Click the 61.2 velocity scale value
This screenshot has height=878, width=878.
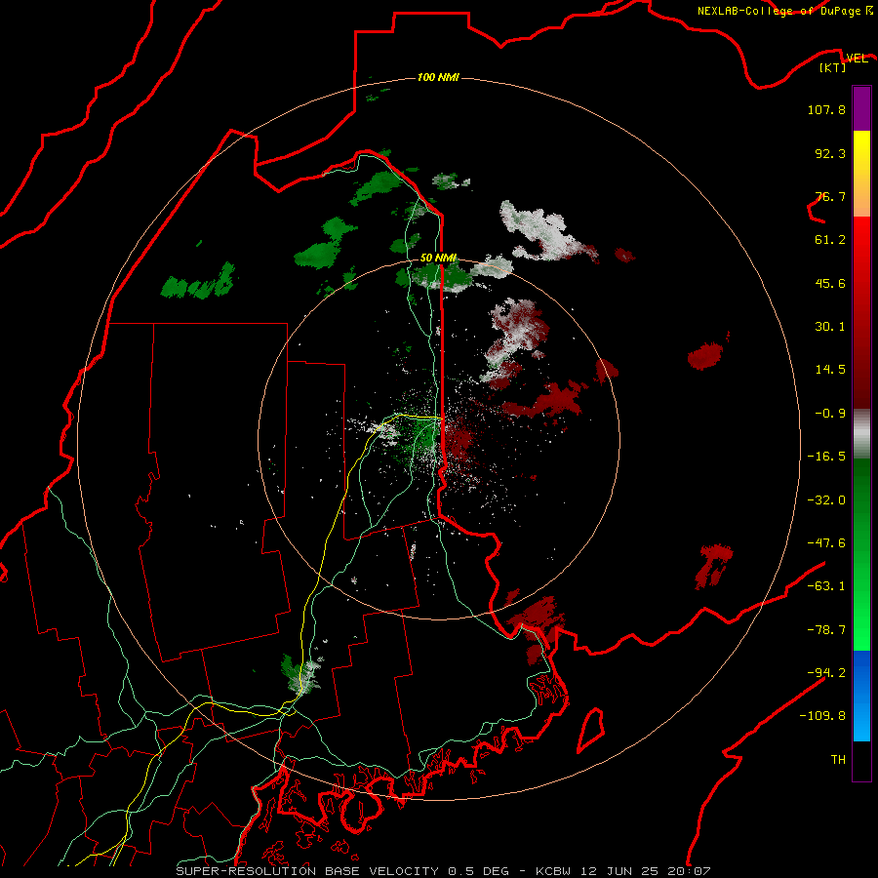click(830, 240)
